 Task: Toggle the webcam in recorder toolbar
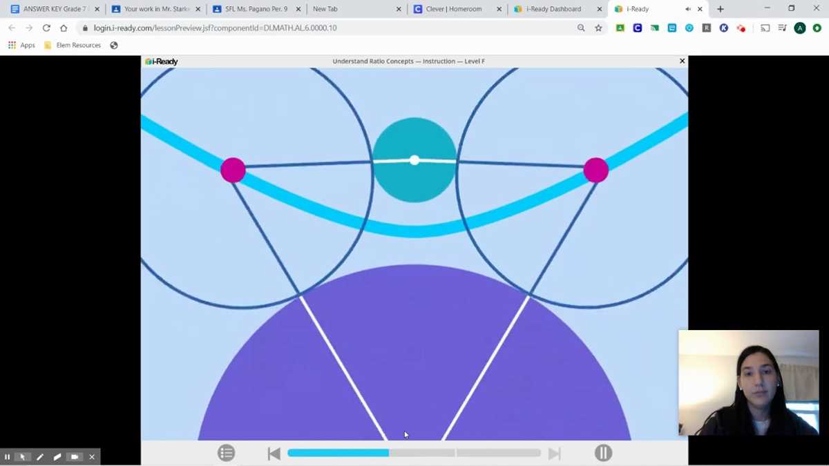point(75,457)
